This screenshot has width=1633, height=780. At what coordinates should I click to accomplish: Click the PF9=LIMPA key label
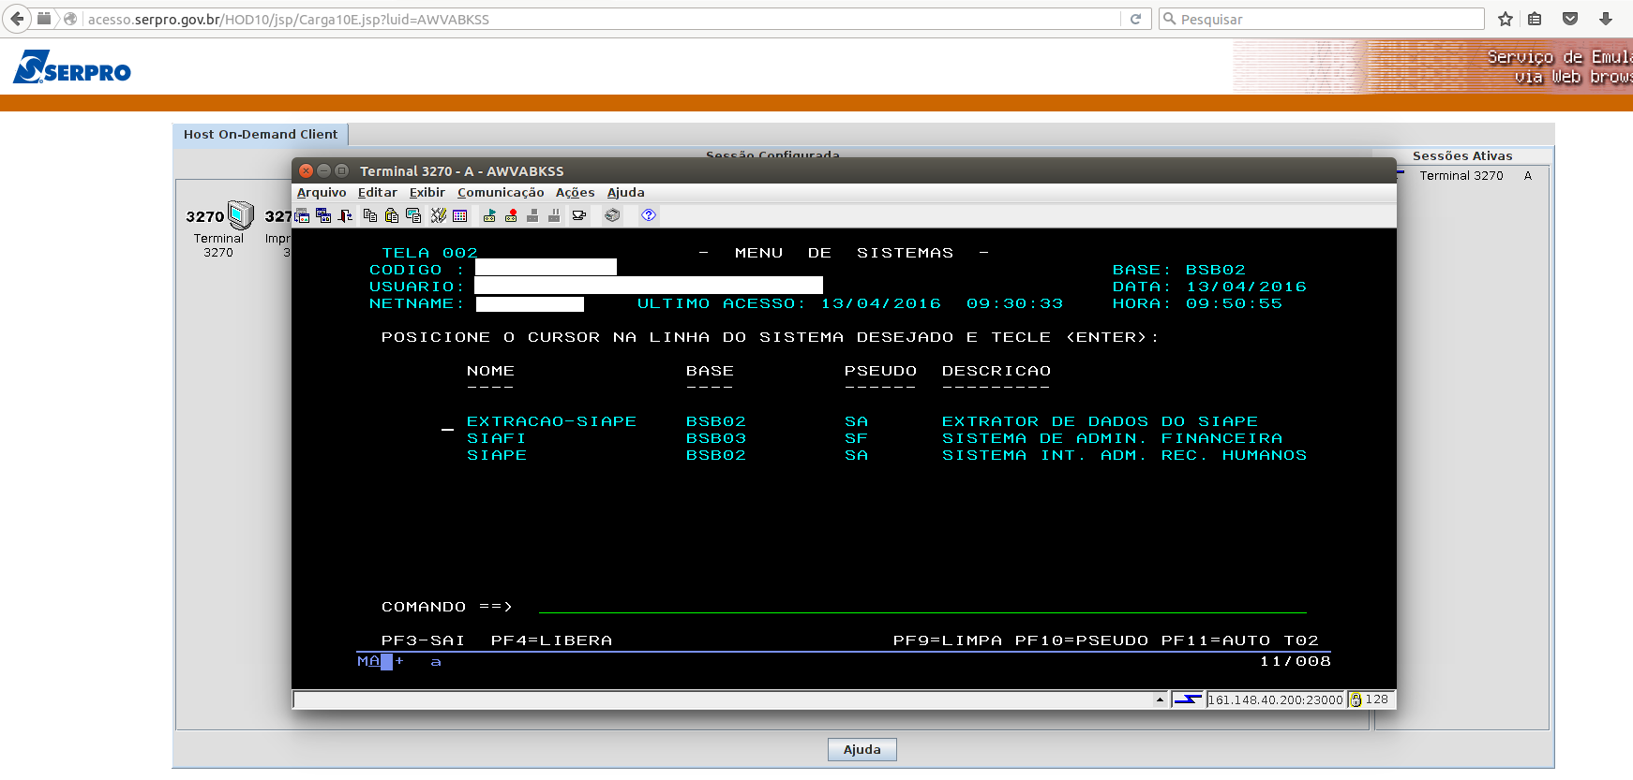point(947,641)
